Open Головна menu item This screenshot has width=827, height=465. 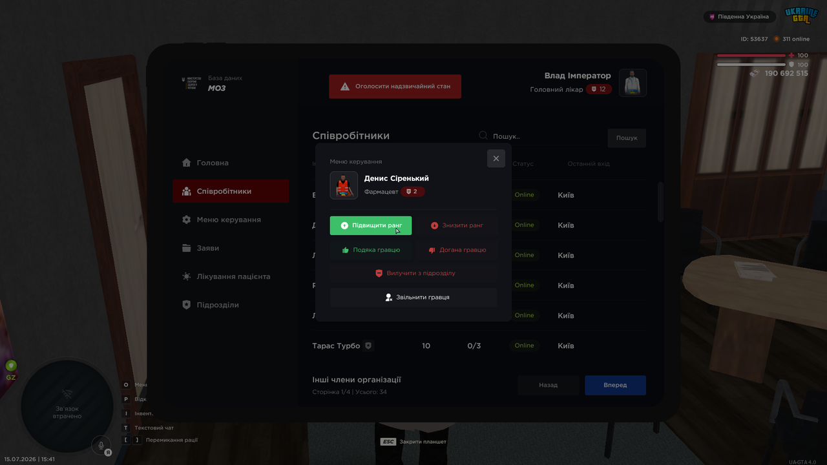(x=231, y=163)
